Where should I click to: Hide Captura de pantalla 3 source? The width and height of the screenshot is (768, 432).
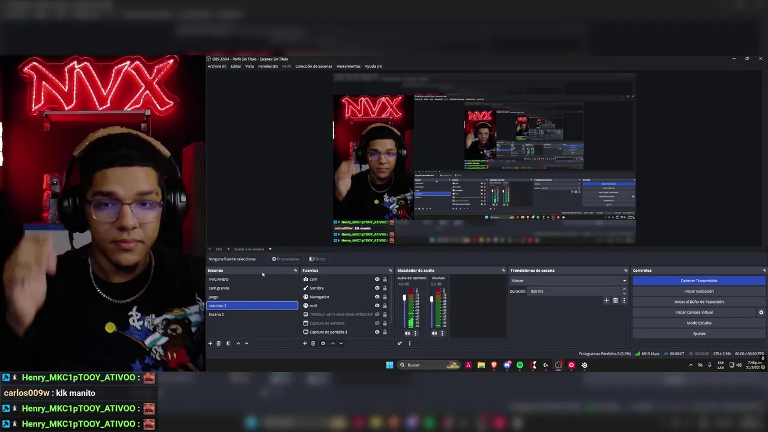[377, 332]
